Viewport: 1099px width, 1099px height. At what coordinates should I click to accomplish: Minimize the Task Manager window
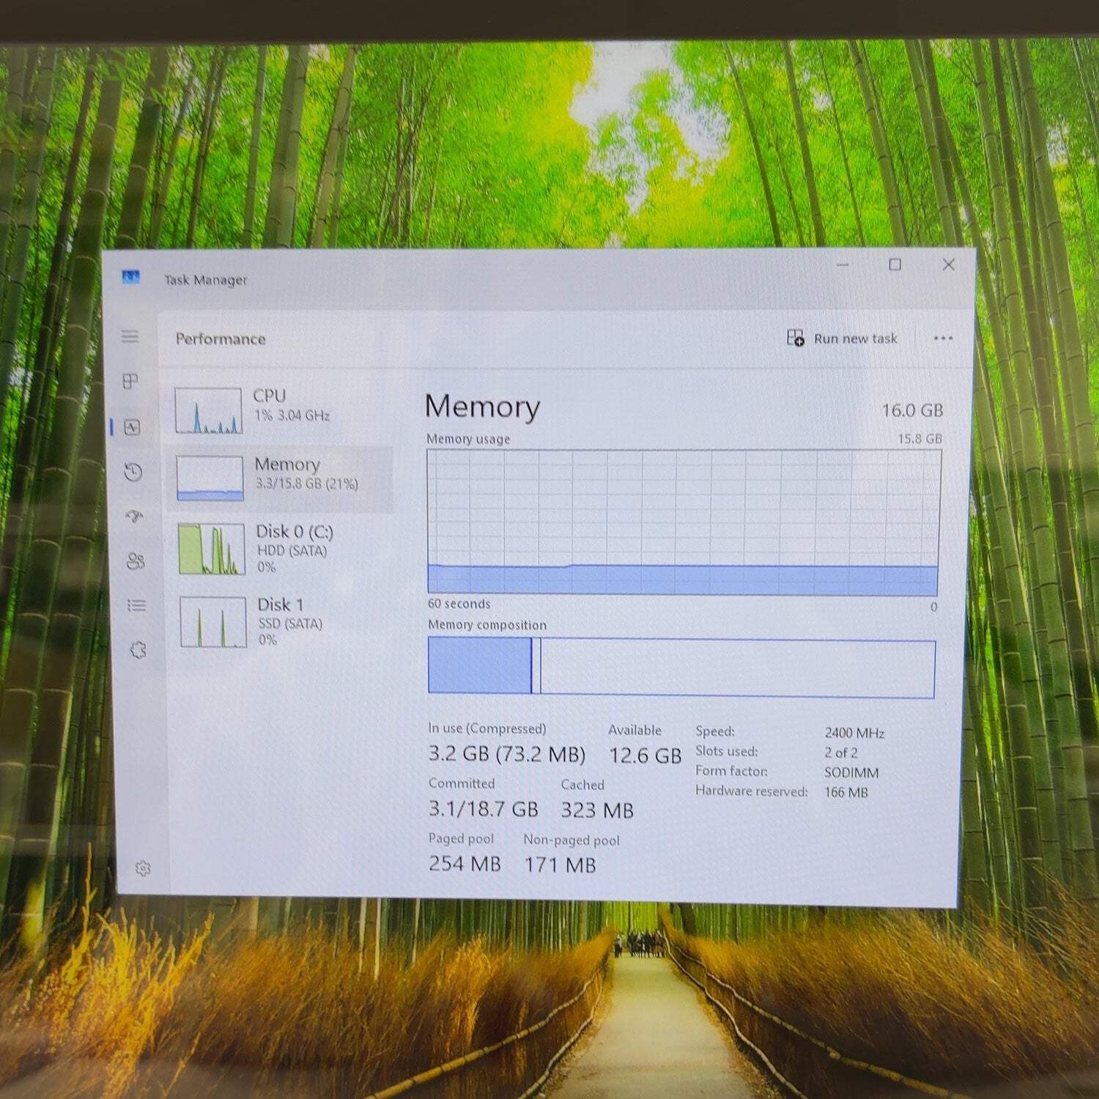tap(843, 264)
